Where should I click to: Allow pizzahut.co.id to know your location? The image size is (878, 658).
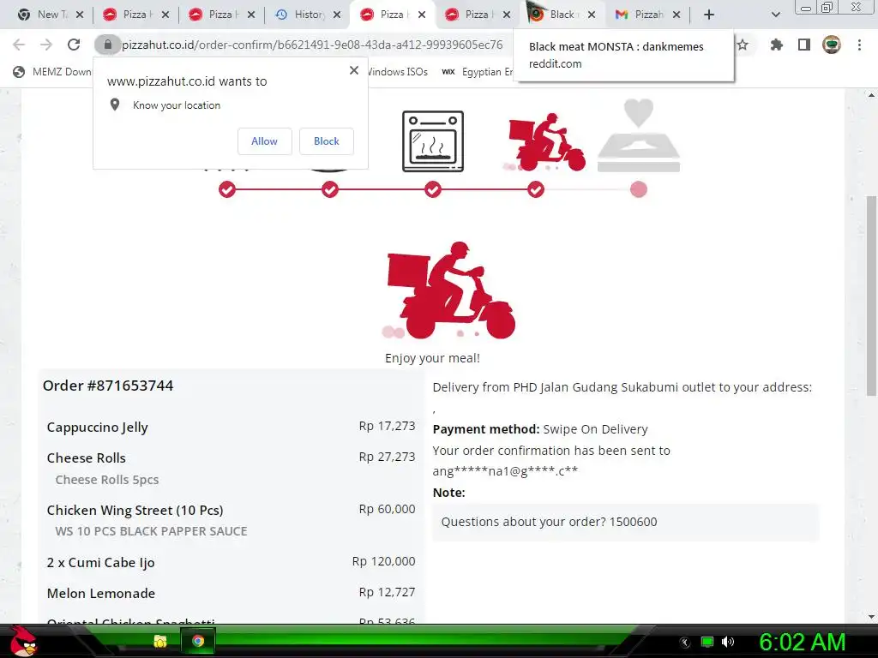point(264,141)
